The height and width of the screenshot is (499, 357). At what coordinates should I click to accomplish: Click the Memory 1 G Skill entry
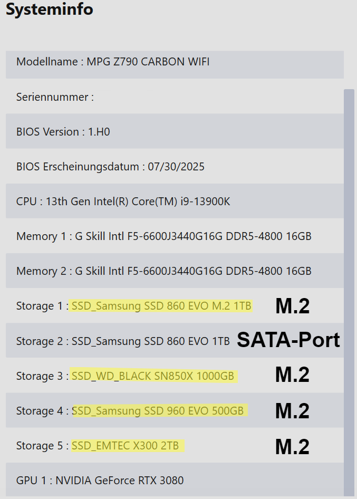163,236
